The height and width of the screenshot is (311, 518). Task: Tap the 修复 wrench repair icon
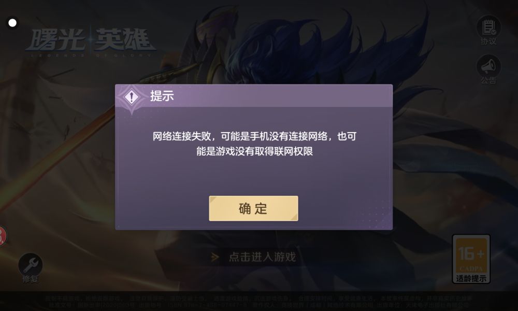31,265
